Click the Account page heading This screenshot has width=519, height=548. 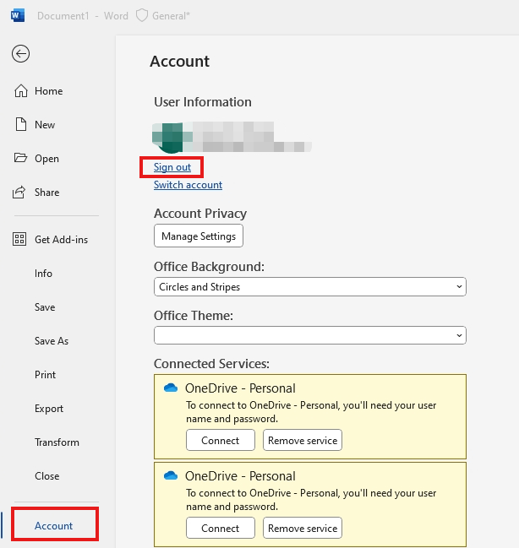click(179, 62)
